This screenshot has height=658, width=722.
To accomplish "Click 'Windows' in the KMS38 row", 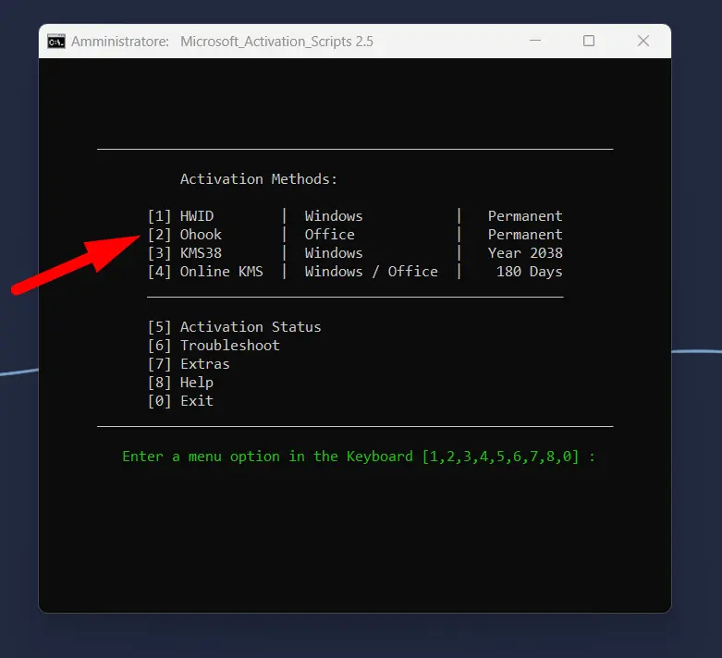I will click(x=334, y=253).
